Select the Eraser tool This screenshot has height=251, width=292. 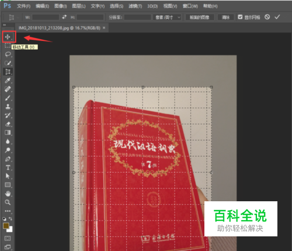pyautogui.click(x=8, y=124)
